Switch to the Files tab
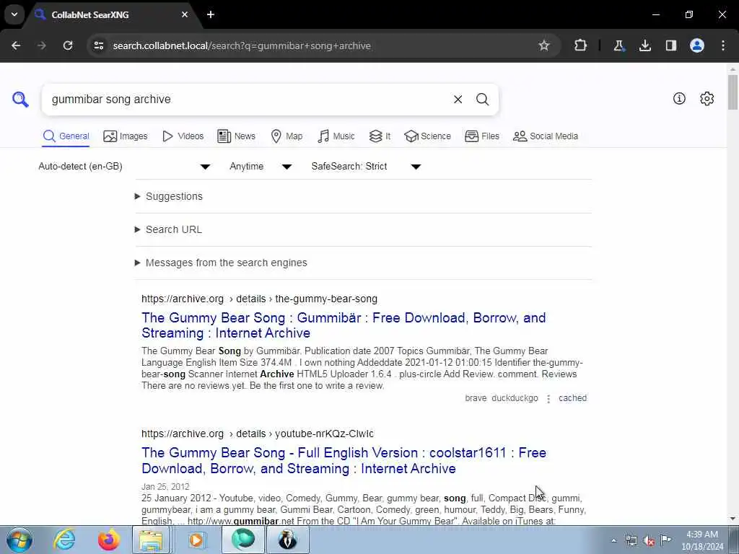The height and width of the screenshot is (554, 739). pyautogui.click(x=481, y=136)
